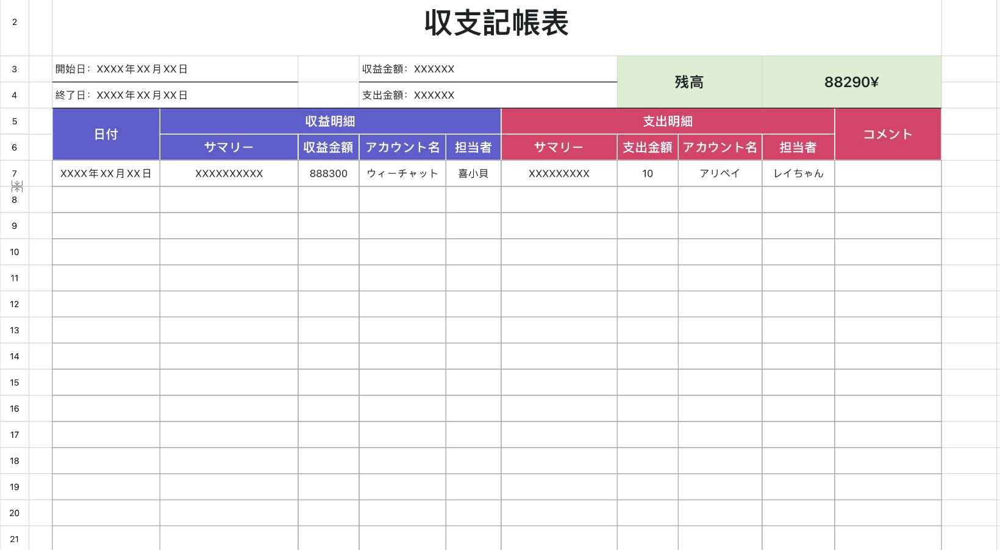The image size is (1000, 550).
Task: Select row header 10
Action: 14,252
